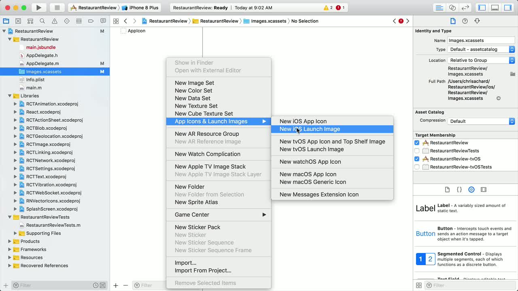
Task: Open the Report navigator icon
Action: click(103, 21)
